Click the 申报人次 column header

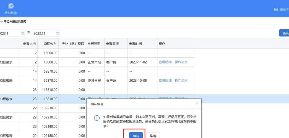(x=30, y=44)
